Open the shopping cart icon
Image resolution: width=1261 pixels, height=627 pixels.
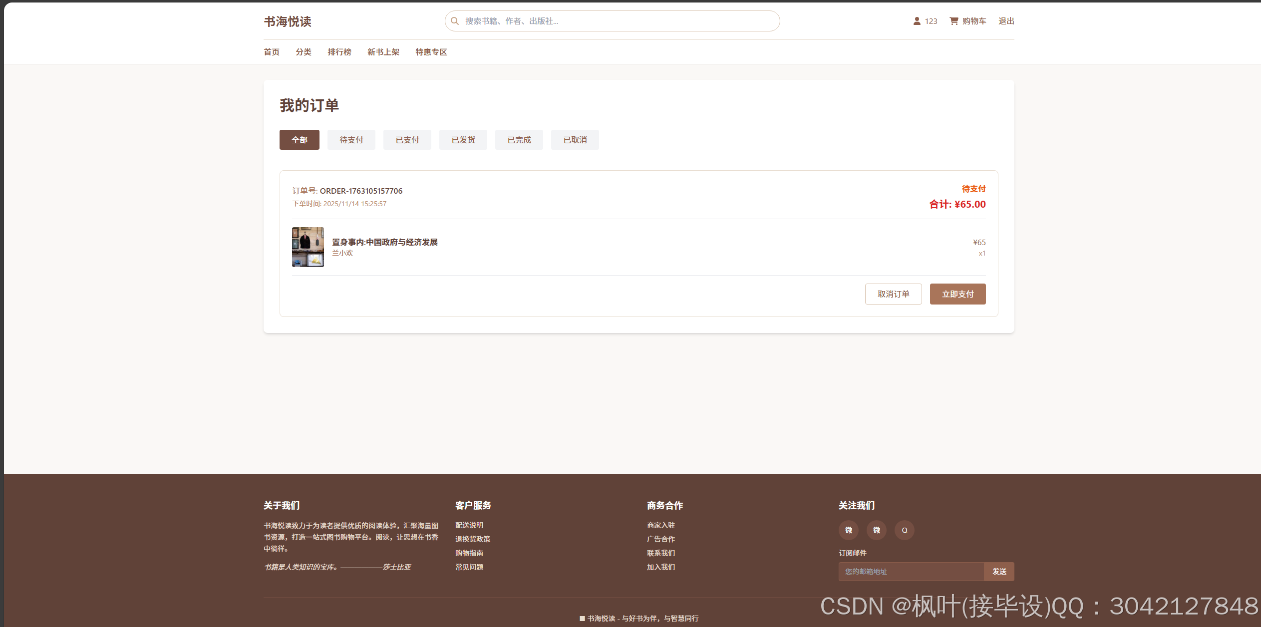click(954, 21)
